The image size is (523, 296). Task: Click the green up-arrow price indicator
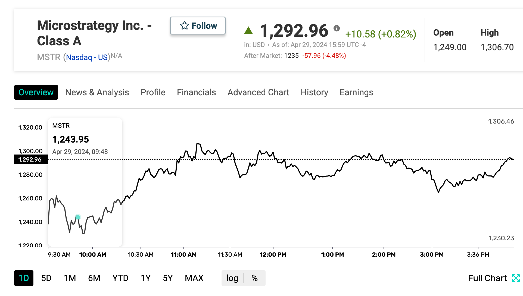pyautogui.click(x=248, y=30)
